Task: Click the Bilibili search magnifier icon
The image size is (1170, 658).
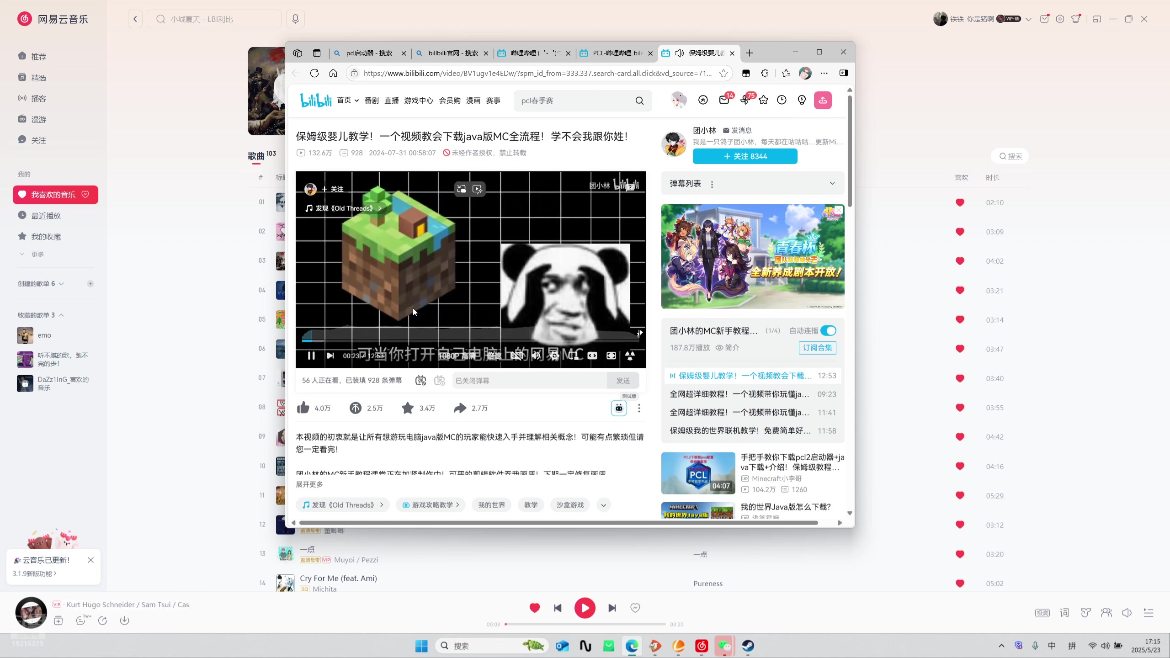Action: [639, 101]
